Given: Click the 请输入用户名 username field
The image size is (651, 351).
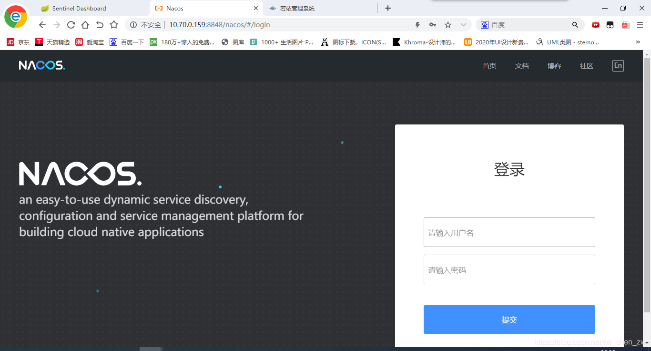Looking at the screenshot, I should (509, 232).
